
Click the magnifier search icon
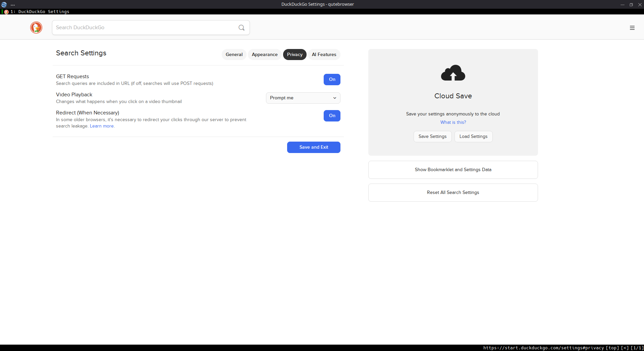(241, 28)
